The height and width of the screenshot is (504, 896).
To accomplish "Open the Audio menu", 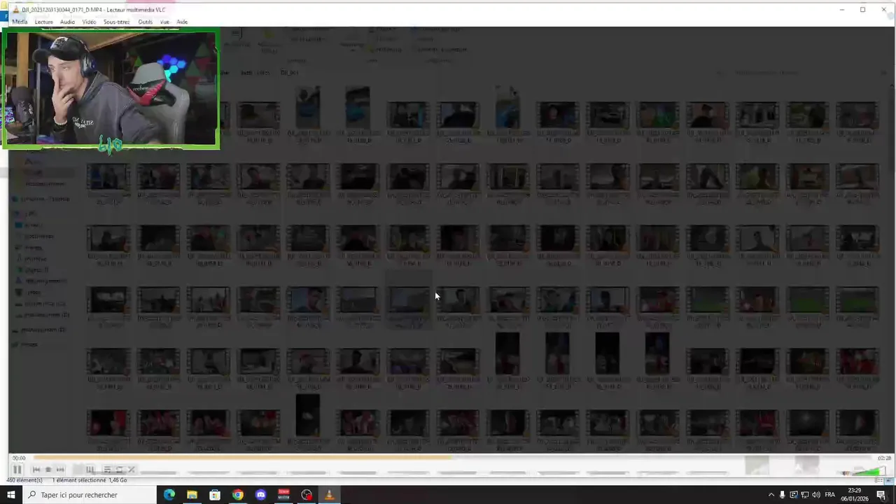I will point(67,22).
